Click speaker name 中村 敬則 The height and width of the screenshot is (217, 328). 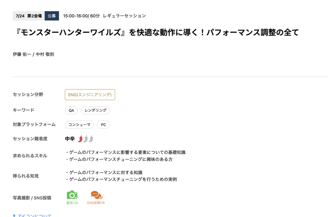(45, 55)
